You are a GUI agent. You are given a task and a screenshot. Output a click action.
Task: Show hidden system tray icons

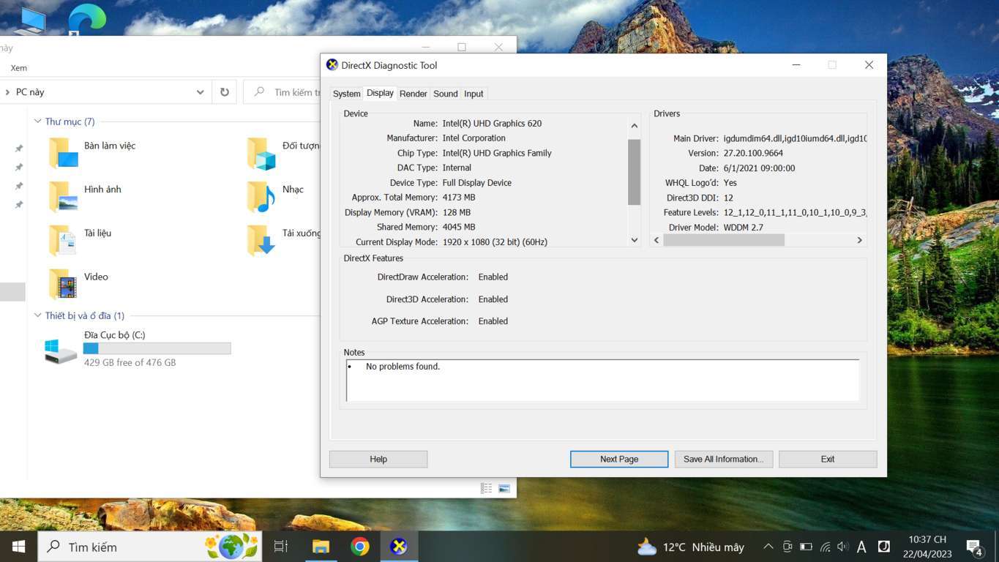pyautogui.click(x=768, y=547)
